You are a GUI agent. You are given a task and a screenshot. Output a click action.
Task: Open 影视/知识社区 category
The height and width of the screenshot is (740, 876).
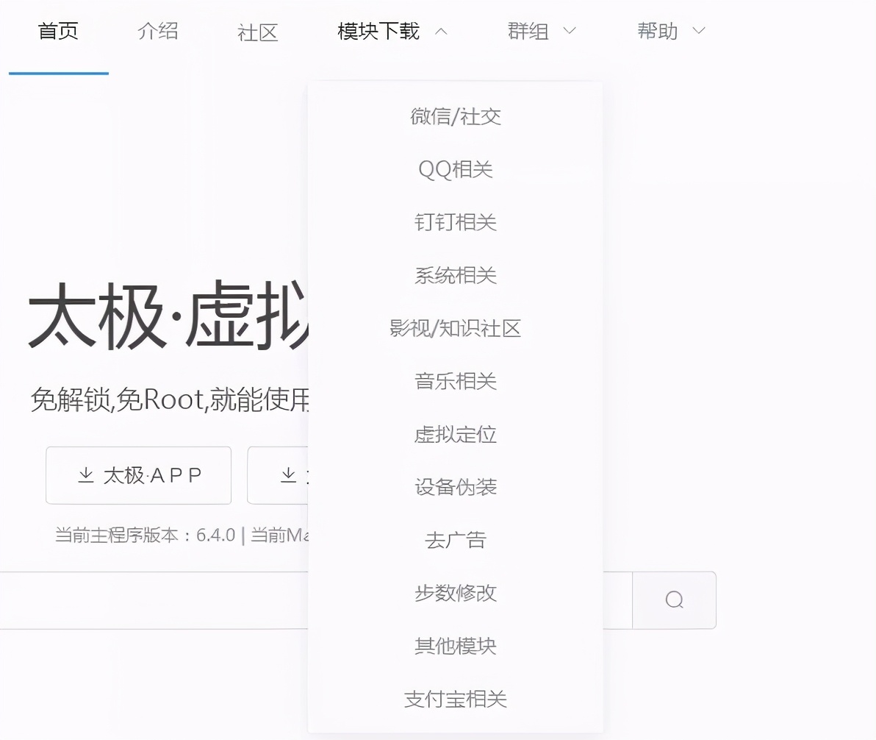[456, 329]
